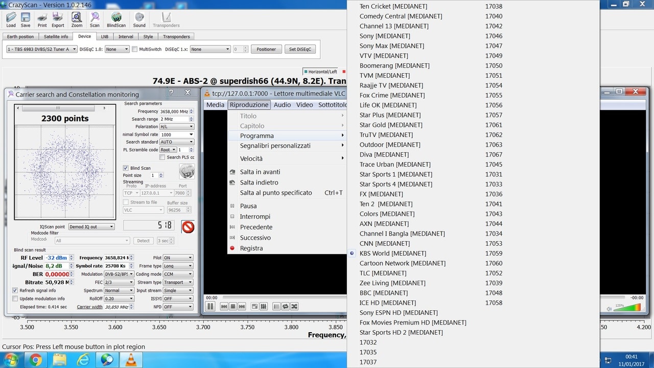Open IQScan point dropdown
Viewport: 654px width, 368px height.
click(91, 226)
